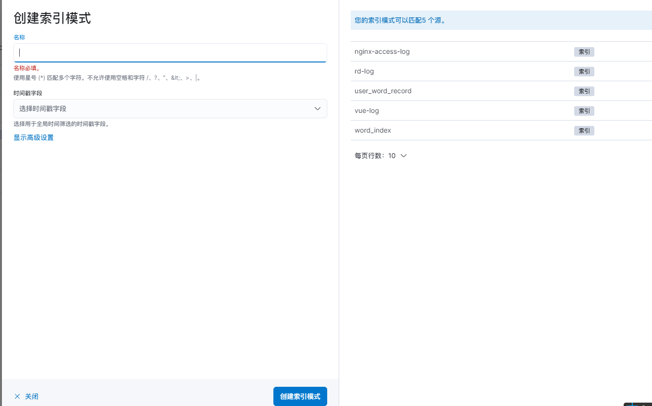This screenshot has height=406, width=652.
Task: Click the 名称必填 error message
Action: pyautogui.click(x=27, y=68)
